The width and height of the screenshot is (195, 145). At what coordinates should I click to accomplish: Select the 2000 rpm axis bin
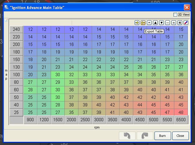pos(71,120)
